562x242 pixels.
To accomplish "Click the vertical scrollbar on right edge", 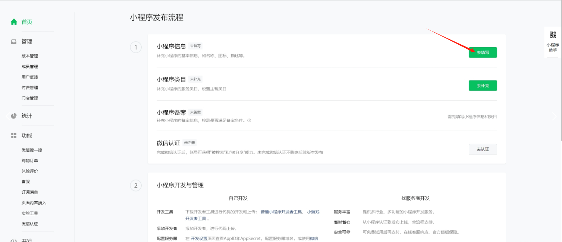I will click(561, 73).
